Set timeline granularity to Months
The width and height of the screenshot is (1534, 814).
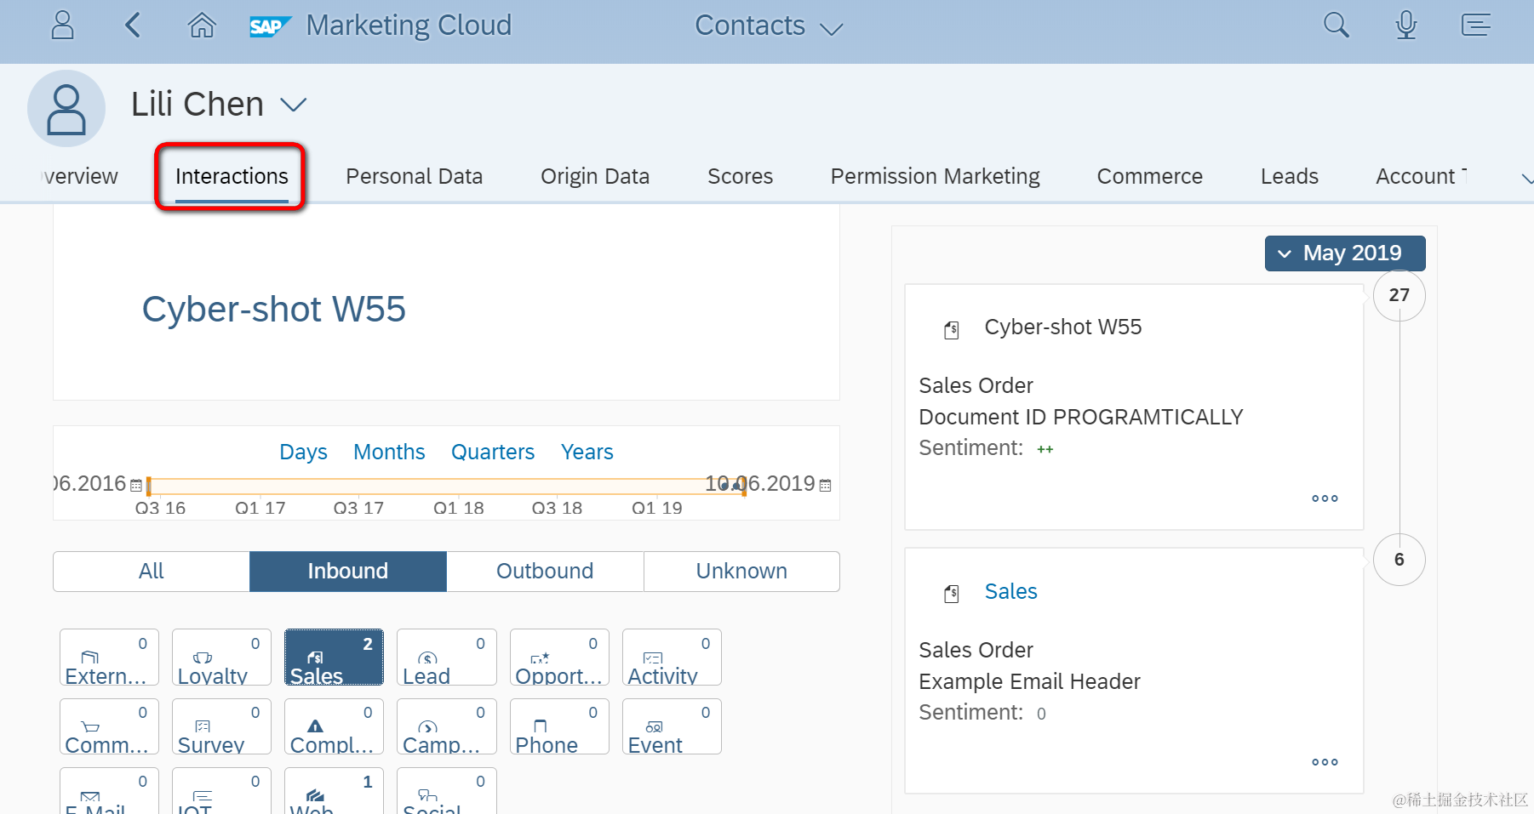pyautogui.click(x=389, y=452)
